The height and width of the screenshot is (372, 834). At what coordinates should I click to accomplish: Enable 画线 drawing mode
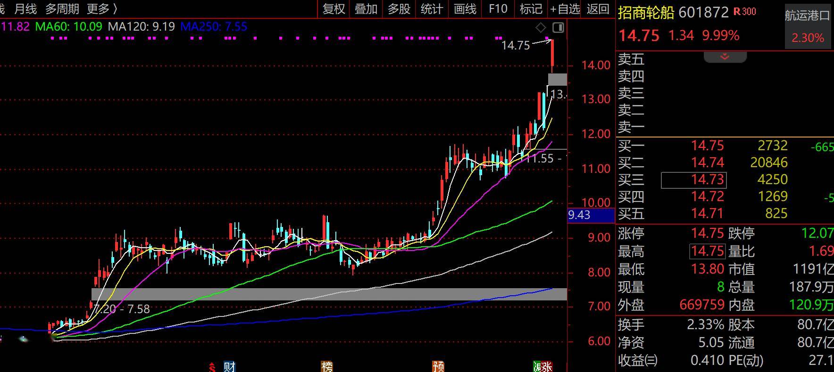point(465,9)
